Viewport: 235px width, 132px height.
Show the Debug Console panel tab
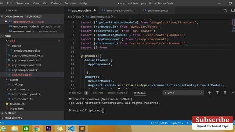click(x=118, y=93)
